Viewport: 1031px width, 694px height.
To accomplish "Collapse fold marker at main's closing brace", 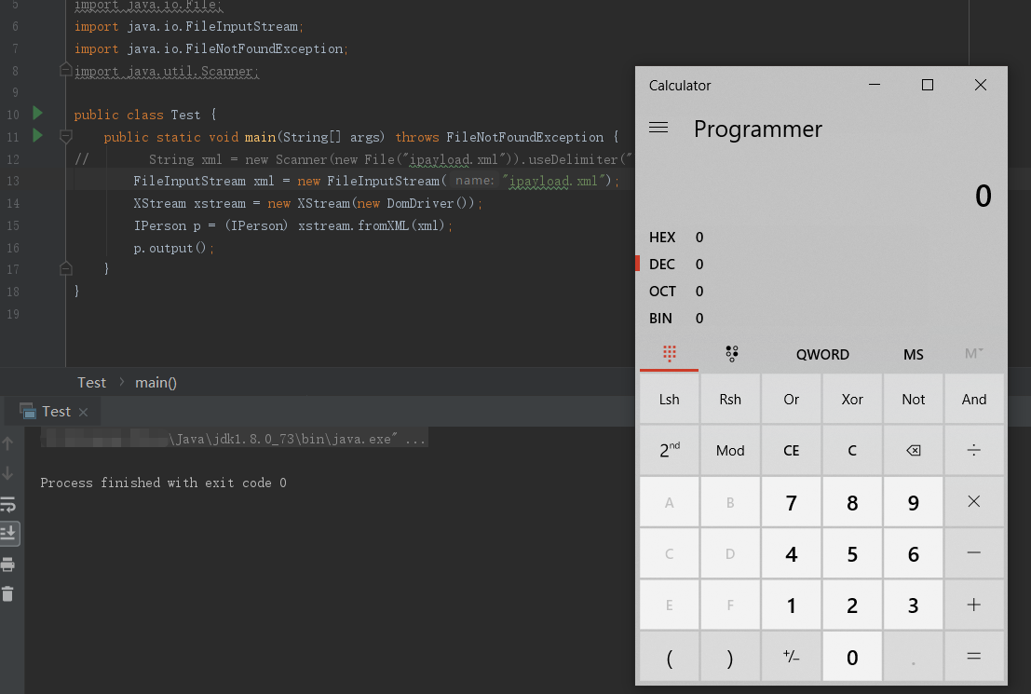I will click(65, 269).
